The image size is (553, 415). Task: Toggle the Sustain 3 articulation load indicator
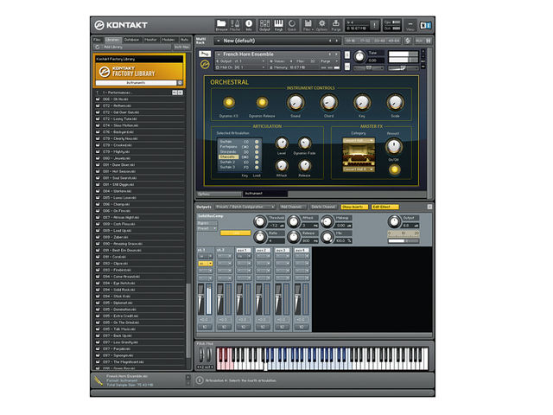(257, 167)
